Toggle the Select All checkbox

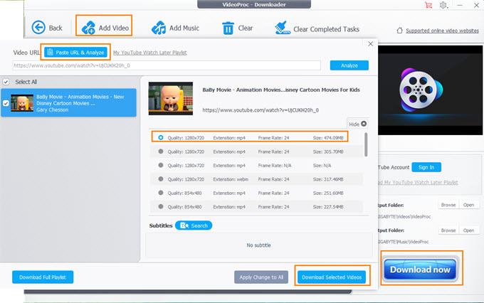[x=6, y=82]
